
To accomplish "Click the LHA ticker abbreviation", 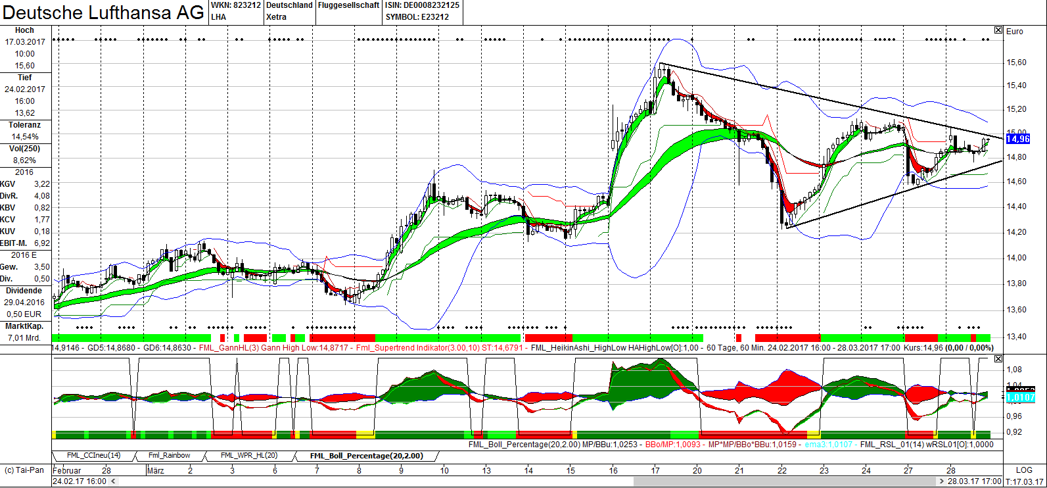I will [x=219, y=17].
